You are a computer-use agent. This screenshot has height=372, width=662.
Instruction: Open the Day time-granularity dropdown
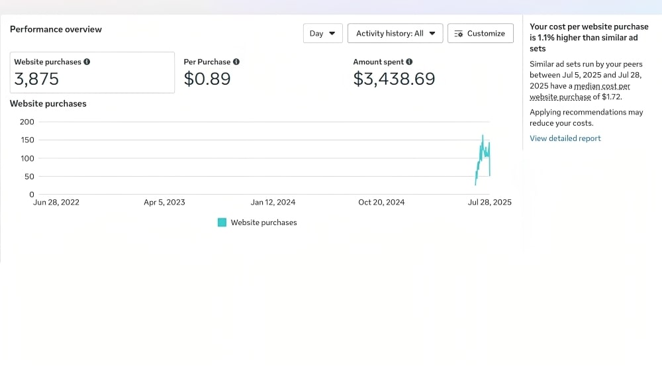pyautogui.click(x=322, y=34)
